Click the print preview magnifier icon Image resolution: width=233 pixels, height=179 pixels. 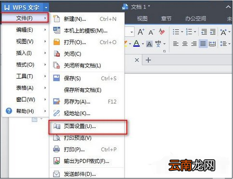pyautogui.click(x=57, y=138)
